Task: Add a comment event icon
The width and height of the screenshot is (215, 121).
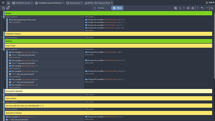Action: coord(188,8)
